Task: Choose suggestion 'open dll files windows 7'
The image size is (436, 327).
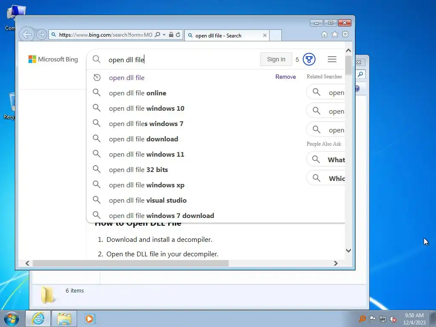Action: (146, 124)
